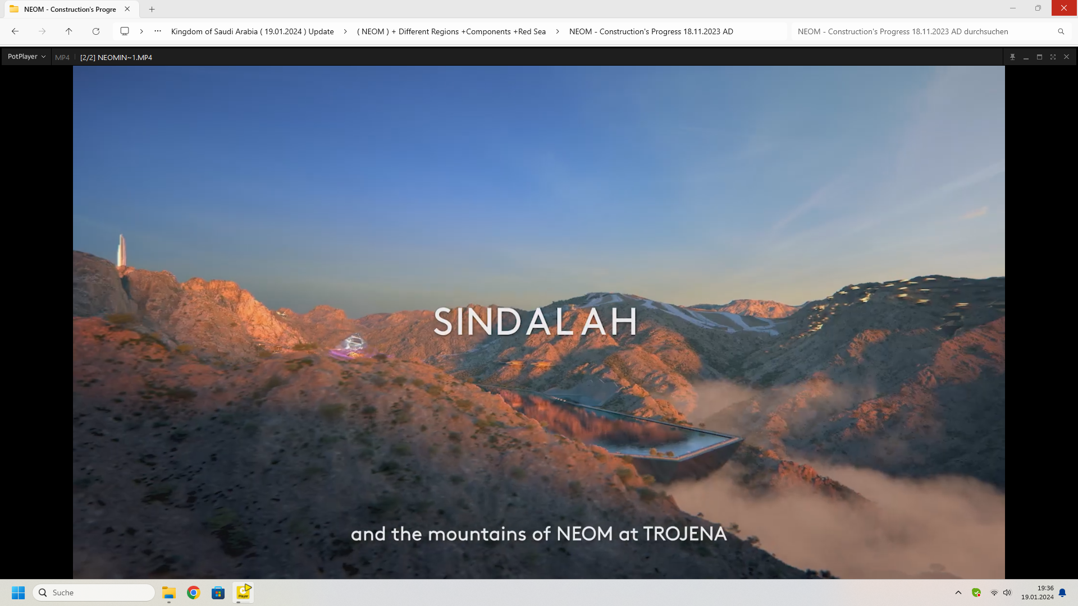Go up one folder level
Screen dimensions: 1078x606
69,31
